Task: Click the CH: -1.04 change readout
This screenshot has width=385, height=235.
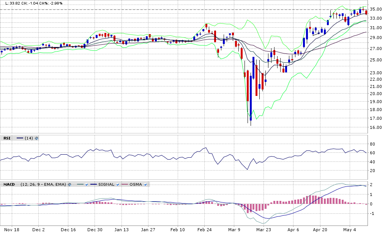Action: [x=30, y=3]
